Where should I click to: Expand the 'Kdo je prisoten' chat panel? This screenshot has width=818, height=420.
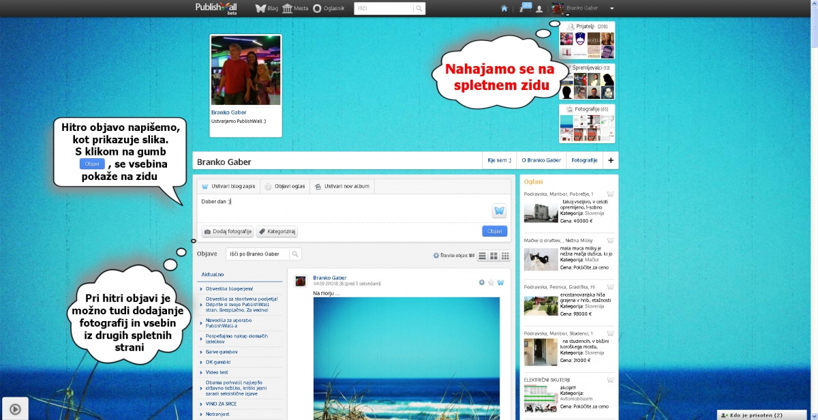click(x=766, y=415)
